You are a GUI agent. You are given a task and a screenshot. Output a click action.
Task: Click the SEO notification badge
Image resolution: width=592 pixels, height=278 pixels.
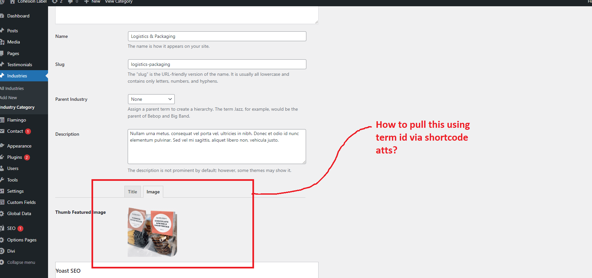coord(20,229)
